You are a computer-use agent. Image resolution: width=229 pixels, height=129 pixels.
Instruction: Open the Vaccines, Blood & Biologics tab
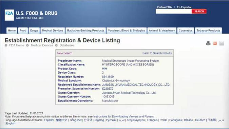[127, 31]
